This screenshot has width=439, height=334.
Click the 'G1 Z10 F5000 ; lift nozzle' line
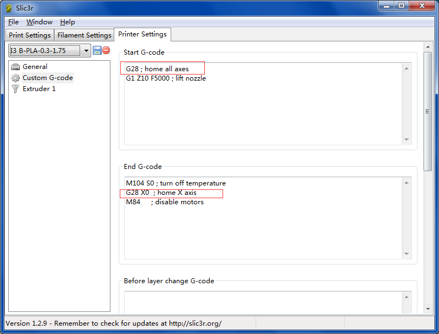click(166, 78)
